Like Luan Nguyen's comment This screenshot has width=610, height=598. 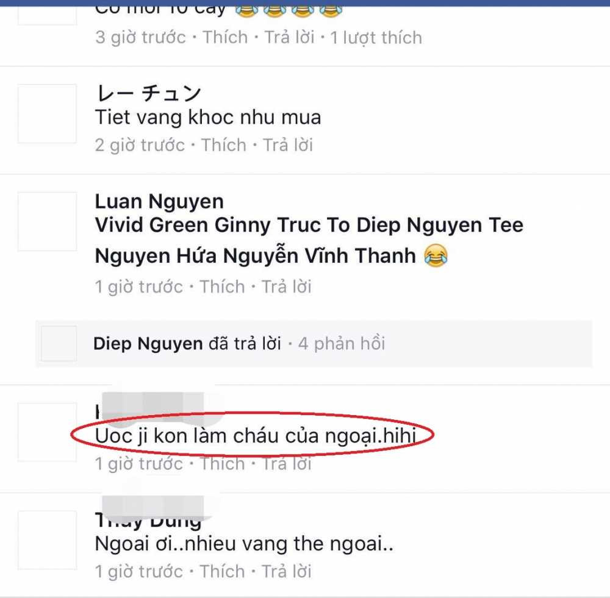(x=222, y=287)
